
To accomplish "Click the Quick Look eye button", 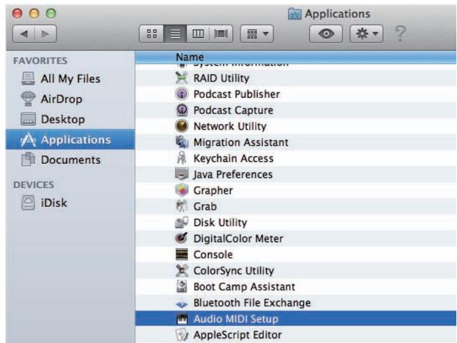I will click(326, 34).
